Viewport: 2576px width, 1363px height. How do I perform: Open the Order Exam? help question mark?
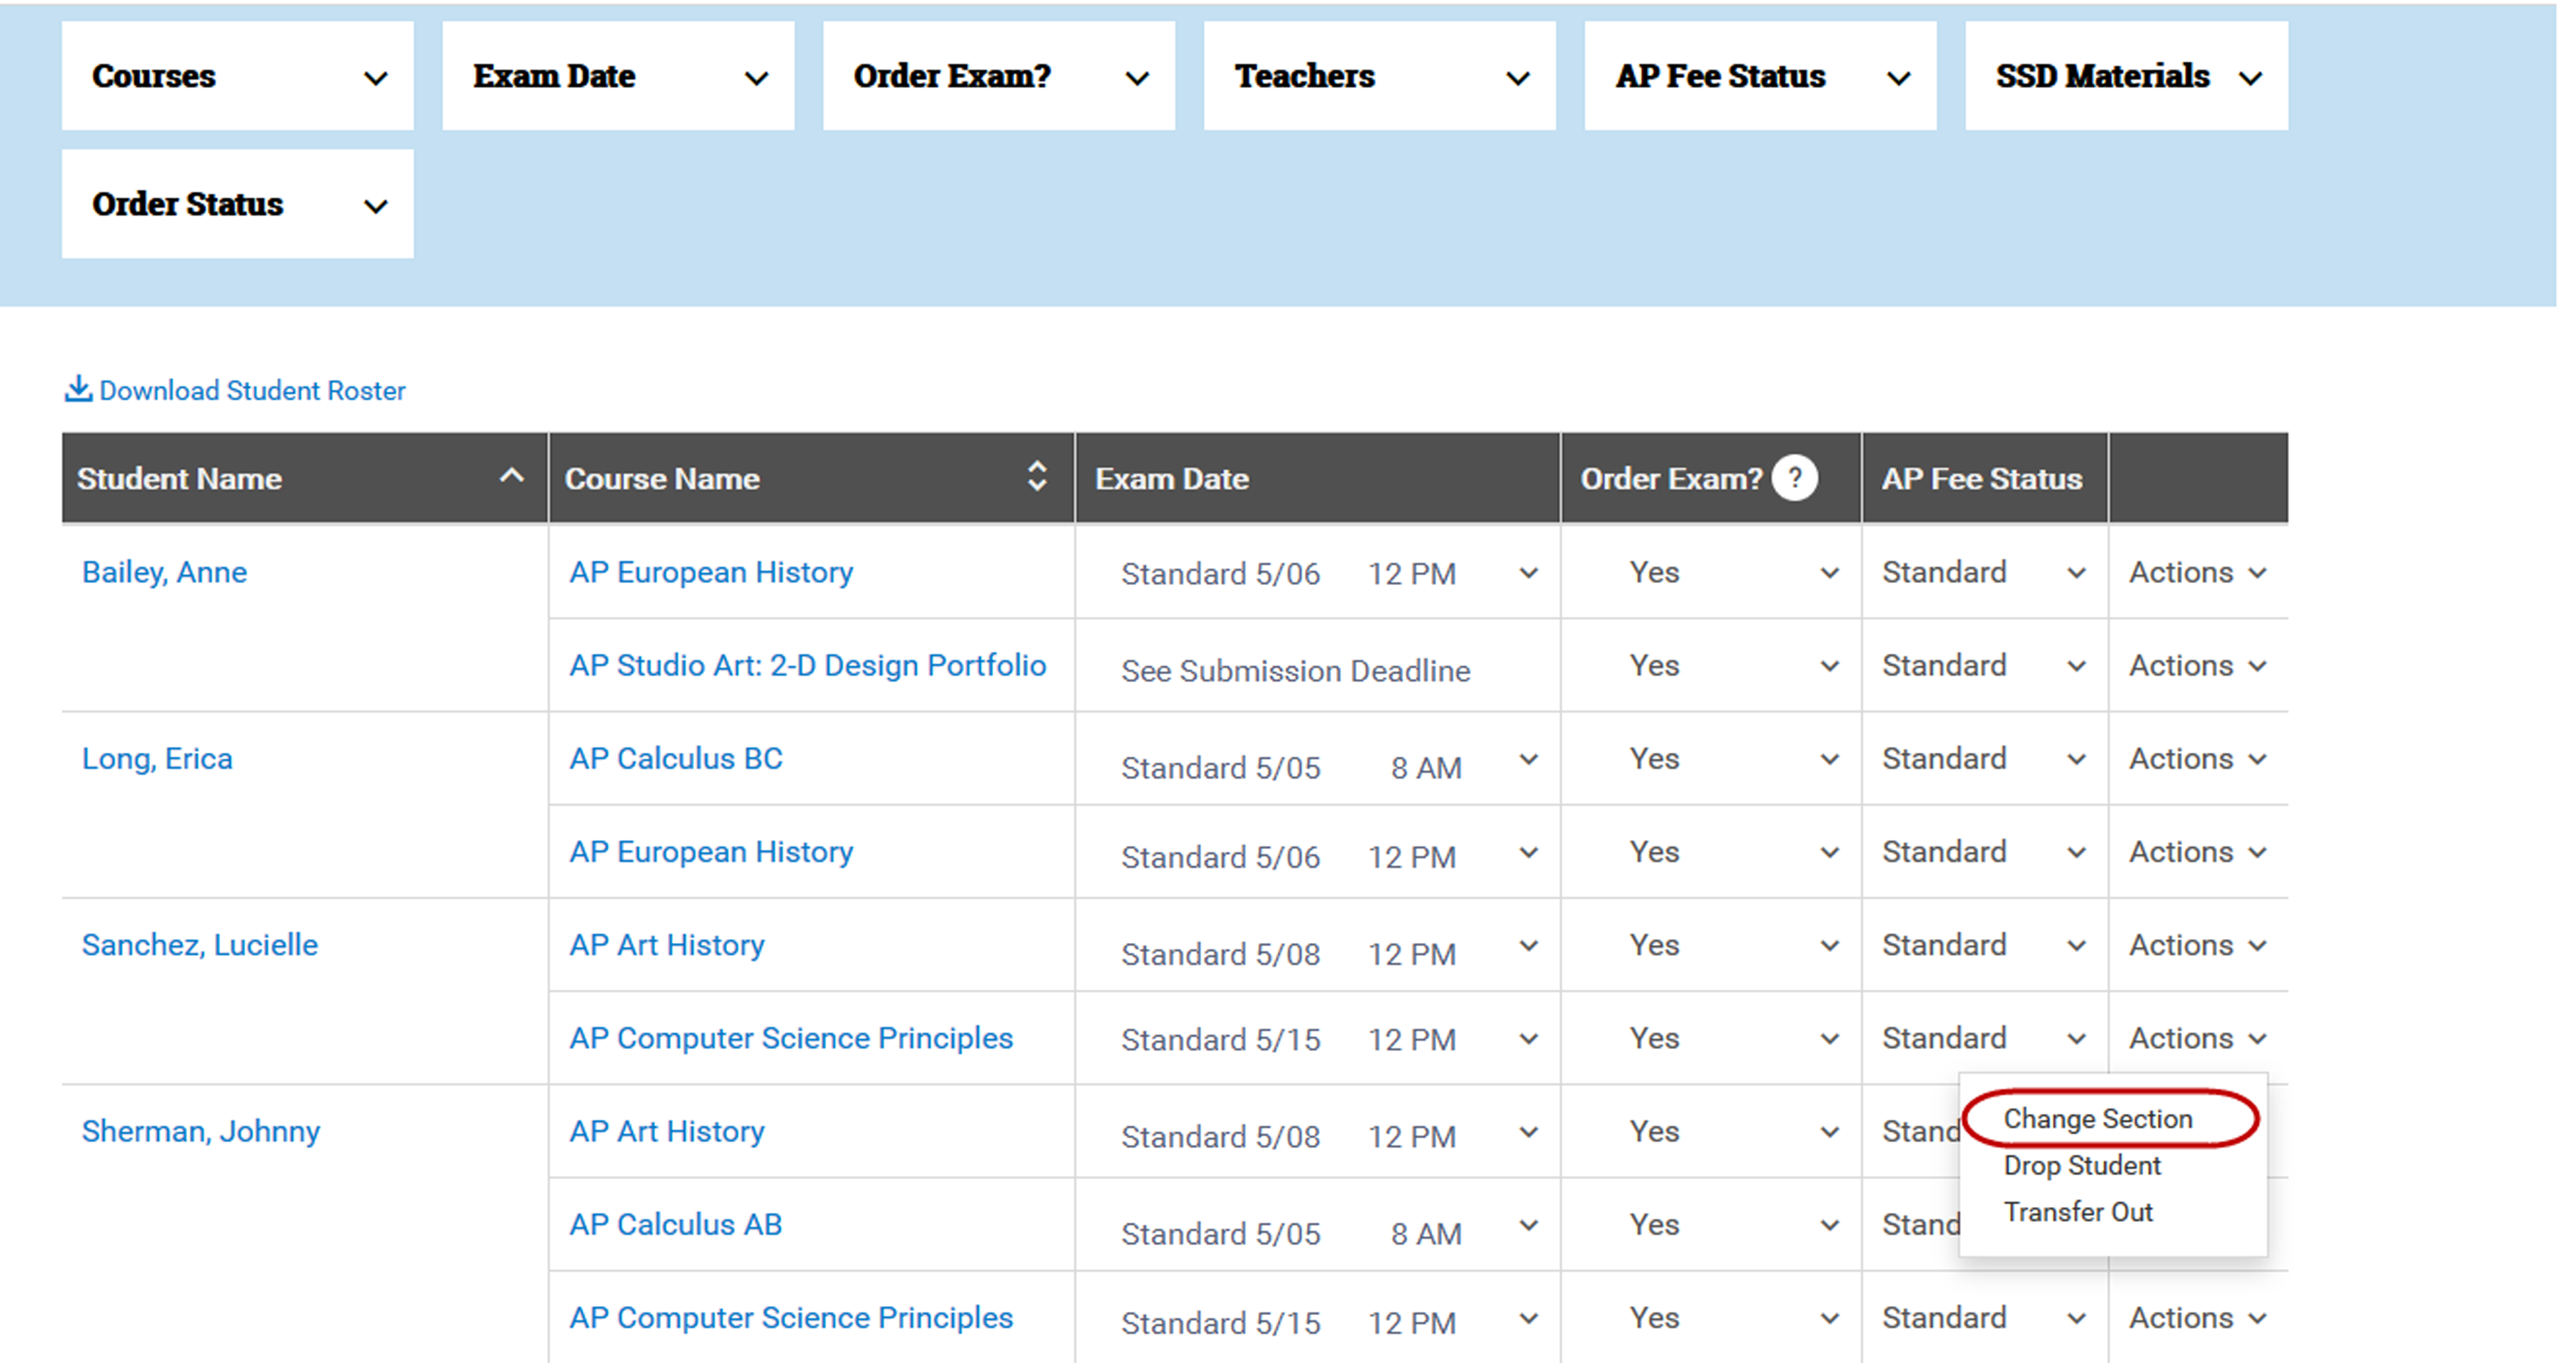(1795, 478)
